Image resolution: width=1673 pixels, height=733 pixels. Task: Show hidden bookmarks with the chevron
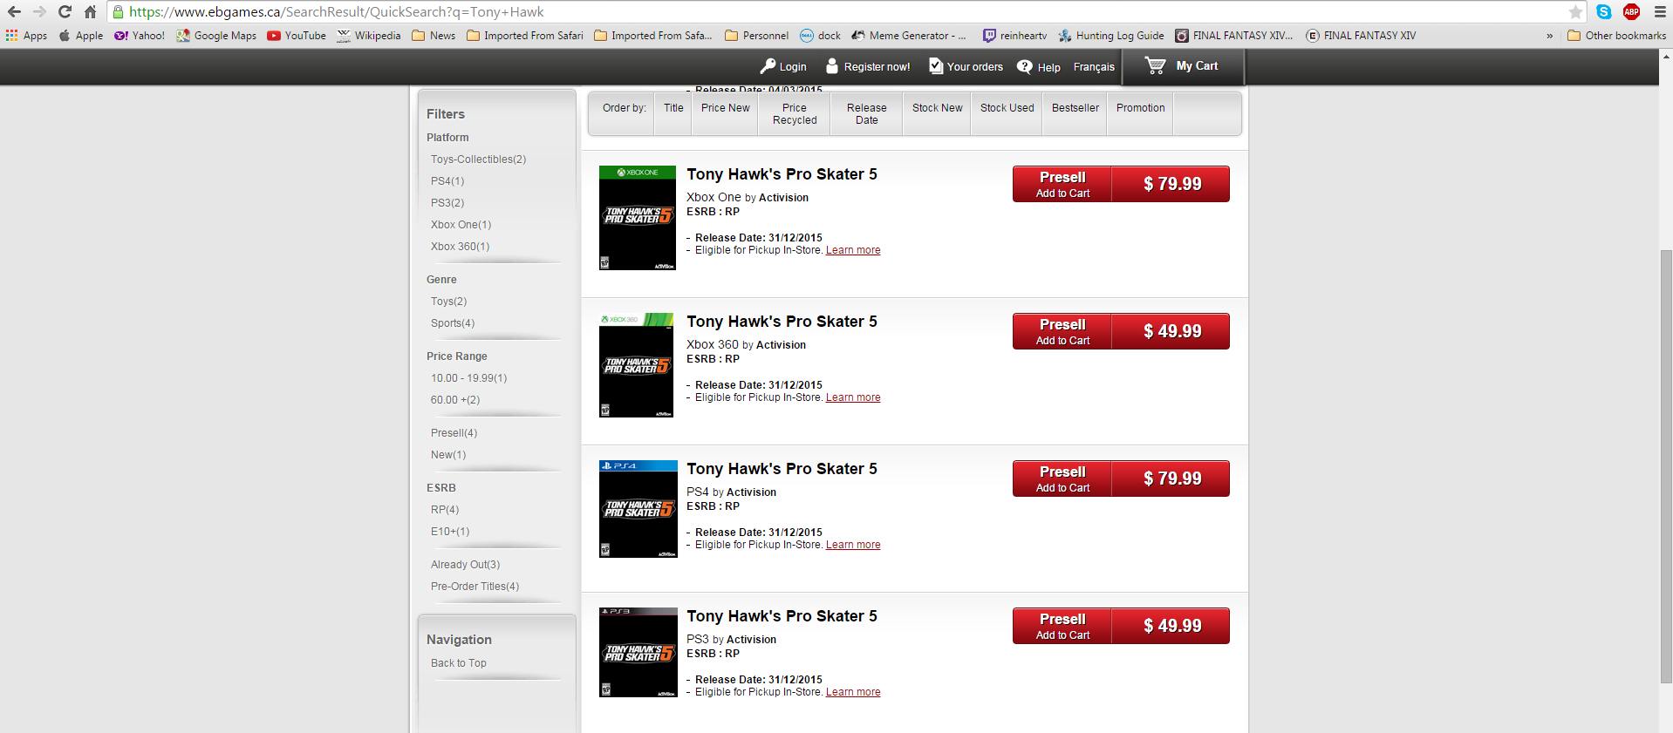click(1549, 36)
